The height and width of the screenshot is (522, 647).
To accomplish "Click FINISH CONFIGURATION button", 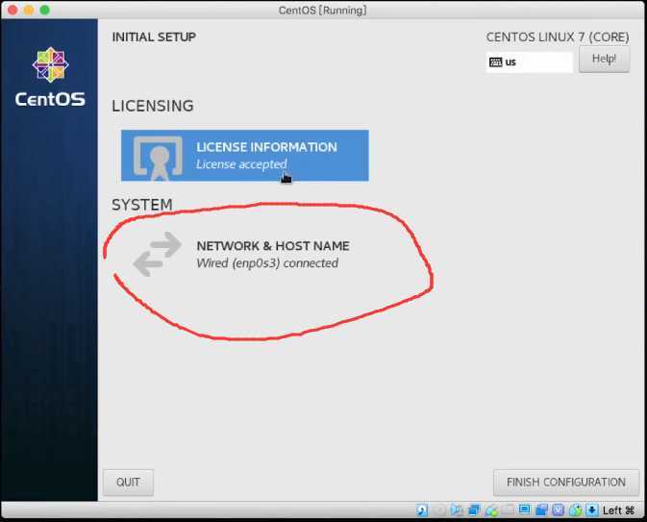I will (x=566, y=482).
